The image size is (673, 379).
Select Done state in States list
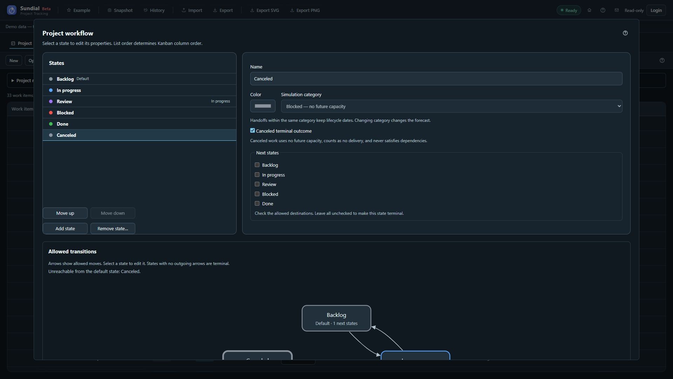coord(139,124)
